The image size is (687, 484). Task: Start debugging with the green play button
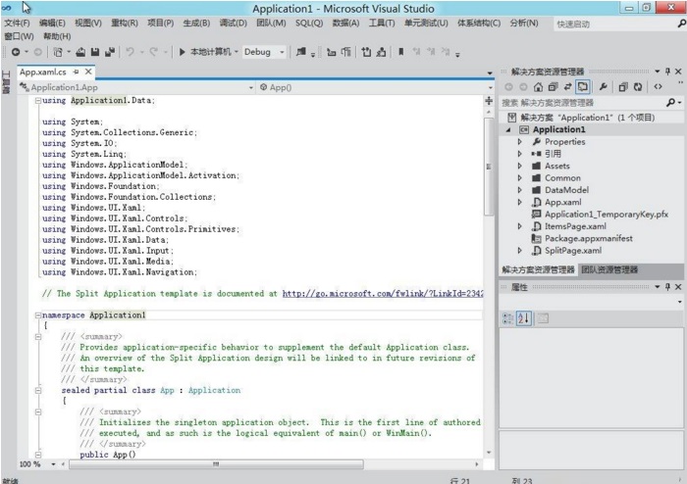coord(183,52)
